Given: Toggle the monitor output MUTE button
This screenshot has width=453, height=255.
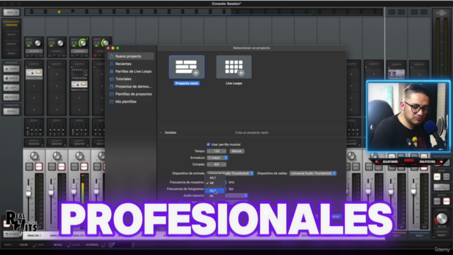Looking at the screenshot, I should pos(447,201).
